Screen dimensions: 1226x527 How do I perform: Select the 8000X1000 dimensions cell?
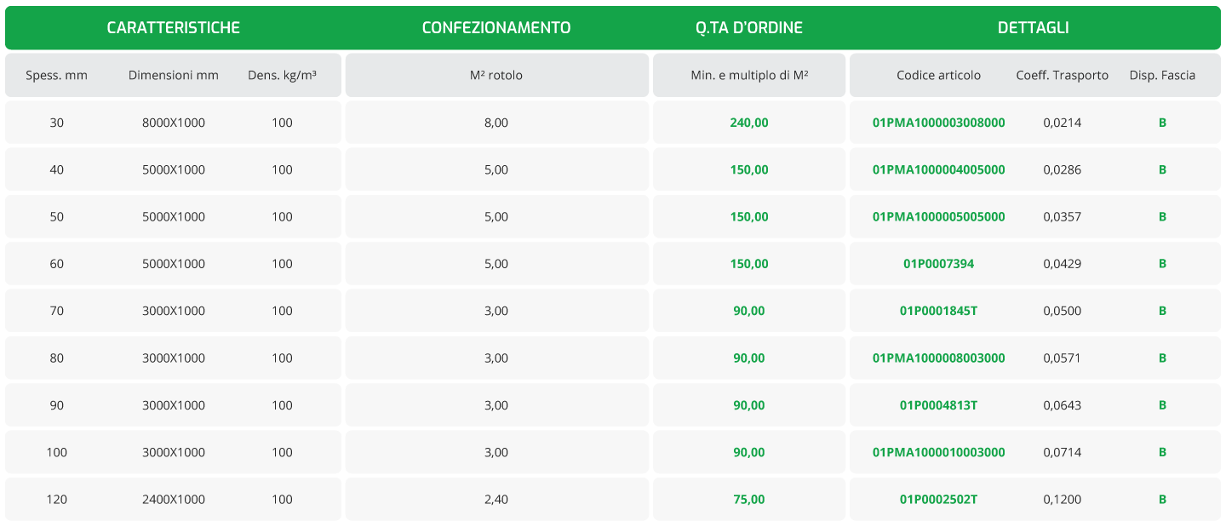tap(174, 123)
